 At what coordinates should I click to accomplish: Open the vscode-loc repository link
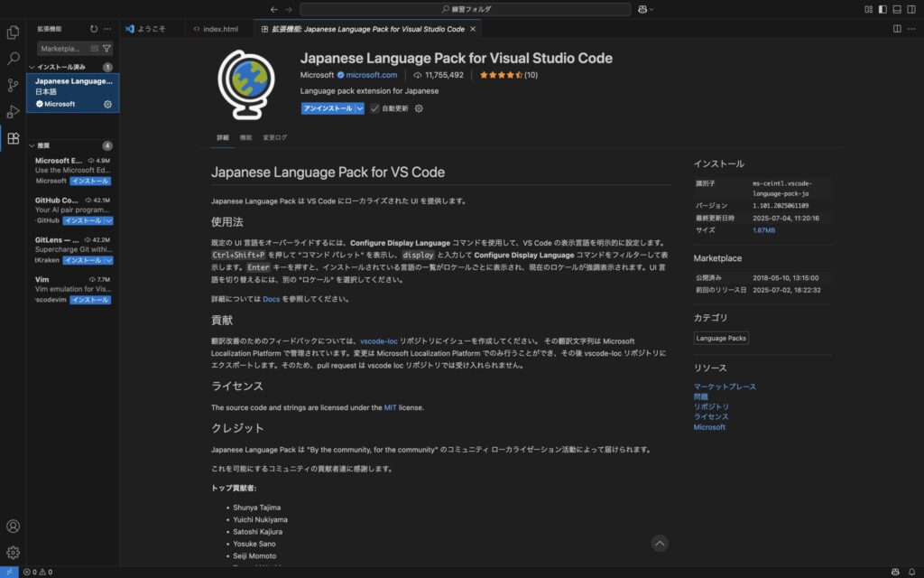pyautogui.click(x=379, y=340)
